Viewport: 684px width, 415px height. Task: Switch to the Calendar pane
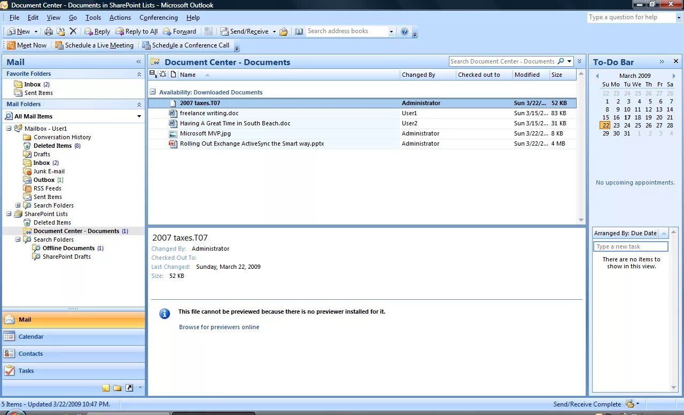click(x=73, y=337)
